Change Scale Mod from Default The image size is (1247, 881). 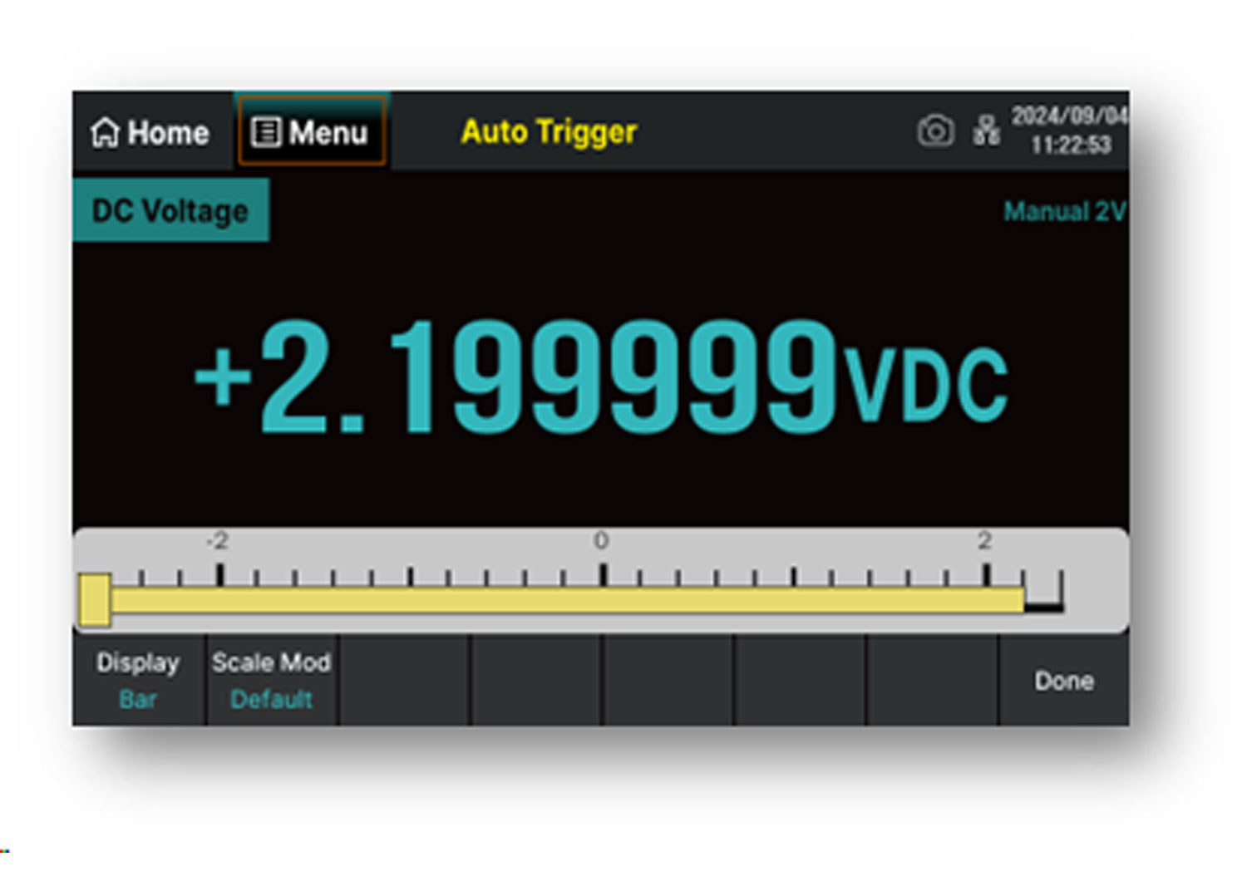click(x=271, y=681)
